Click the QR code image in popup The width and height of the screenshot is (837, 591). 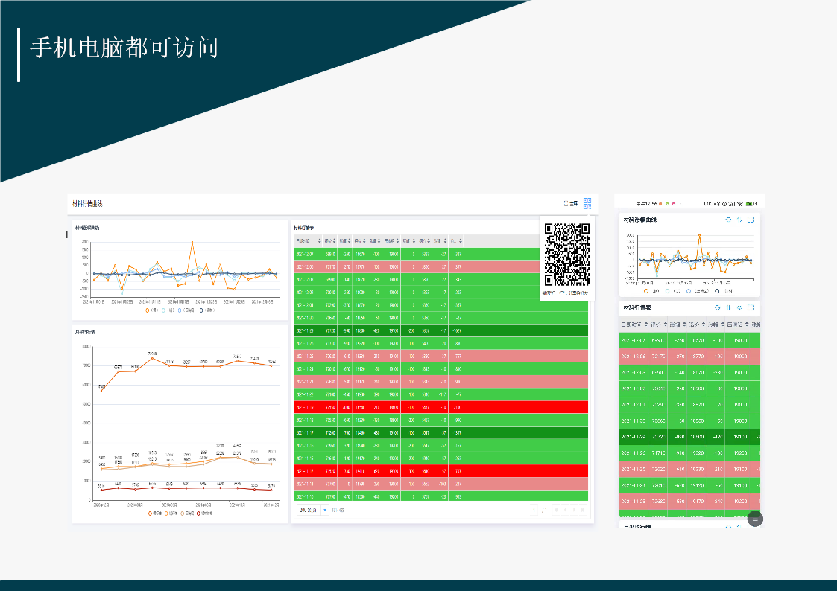click(x=567, y=255)
